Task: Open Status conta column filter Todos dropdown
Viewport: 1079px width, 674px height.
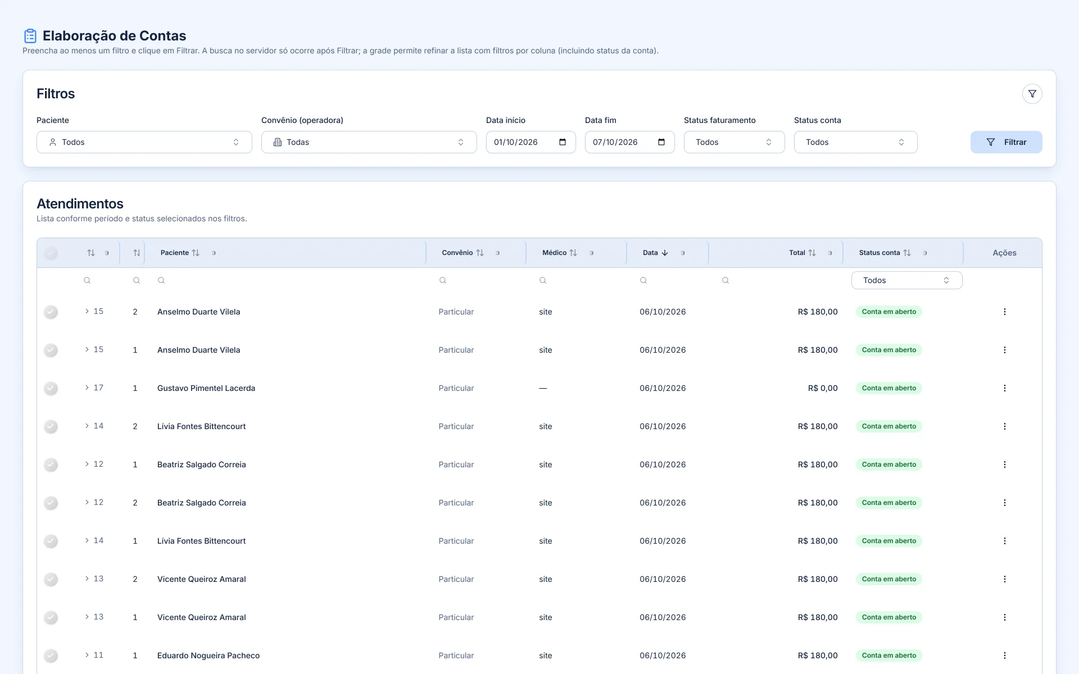Action: [x=907, y=280]
